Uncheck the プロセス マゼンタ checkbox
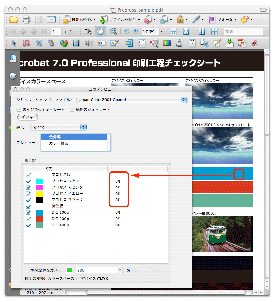The width and height of the screenshot is (276, 302). [29, 187]
